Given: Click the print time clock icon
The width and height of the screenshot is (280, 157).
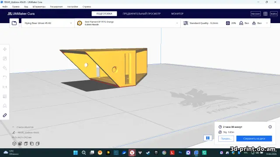Looking at the screenshot, I should [220, 127].
